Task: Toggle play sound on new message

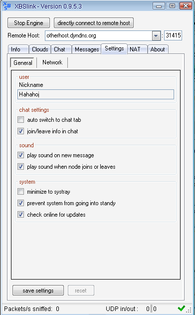Action: (x=20, y=155)
